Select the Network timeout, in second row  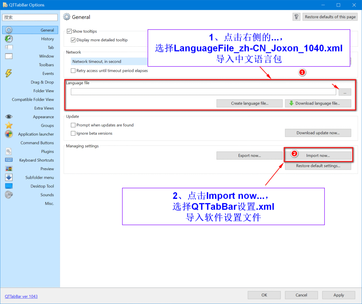click(109, 61)
